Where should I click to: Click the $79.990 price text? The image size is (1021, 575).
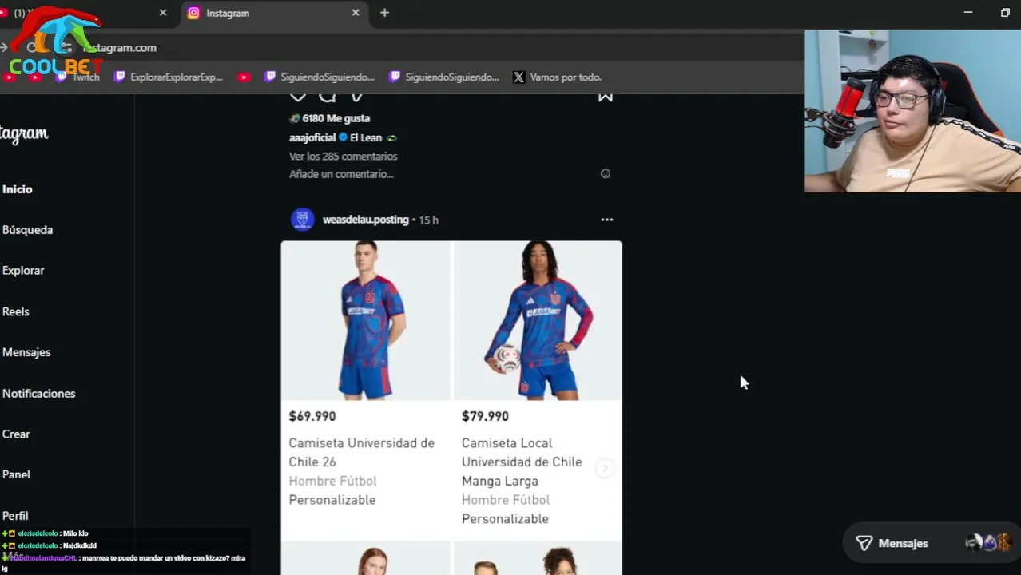coord(485,416)
